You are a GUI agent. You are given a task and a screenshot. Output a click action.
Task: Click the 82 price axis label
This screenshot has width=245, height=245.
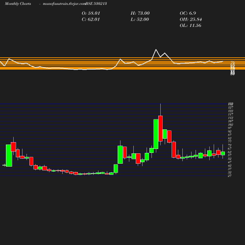tap(230, 138)
